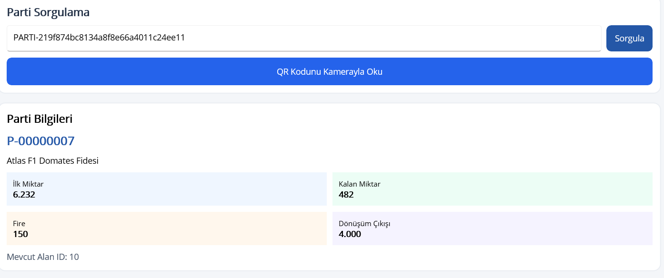Focus the PARTI code input field
The image size is (664, 278).
point(304,38)
